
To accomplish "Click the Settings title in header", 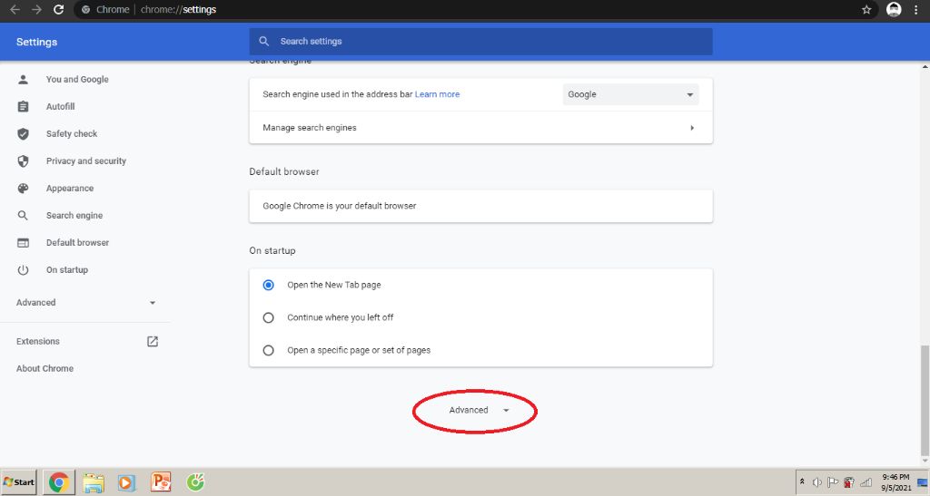I will click(x=36, y=42).
